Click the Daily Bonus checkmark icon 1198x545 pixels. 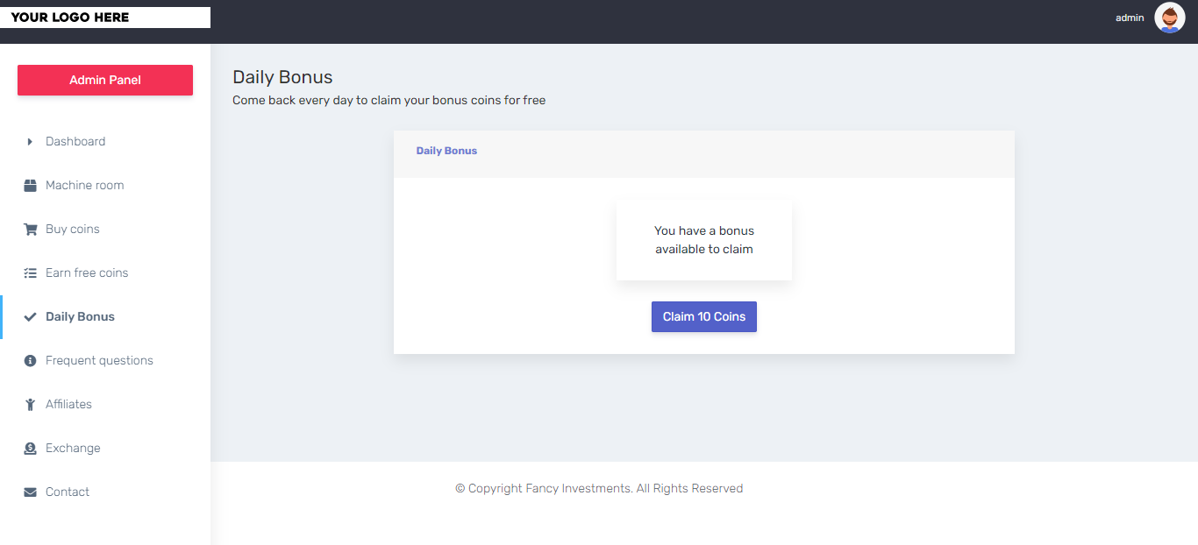coord(30,316)
